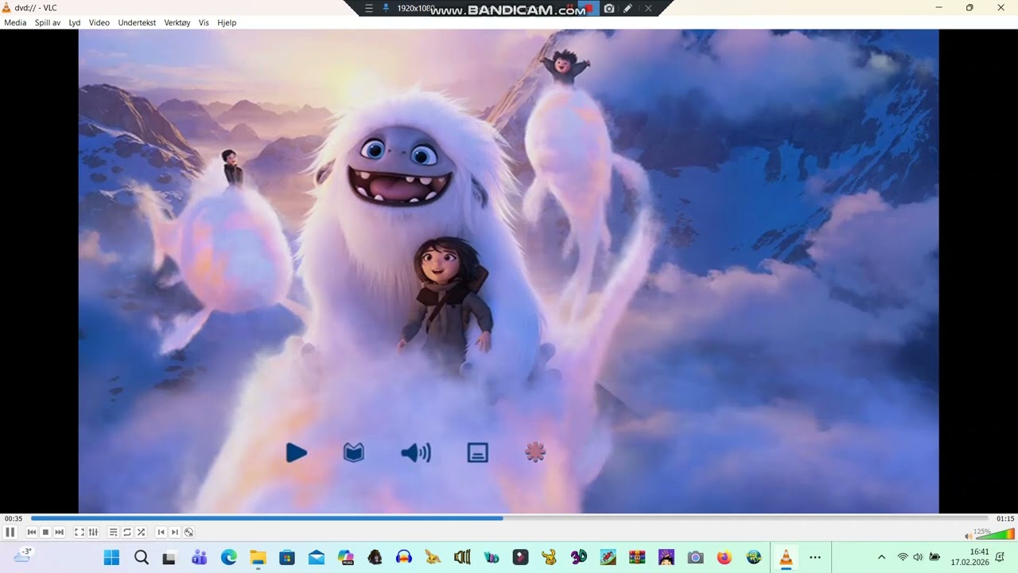The image size is (1018, 573).
Task: Mute VLC using the small speaker icon
Action: point(968,536)
